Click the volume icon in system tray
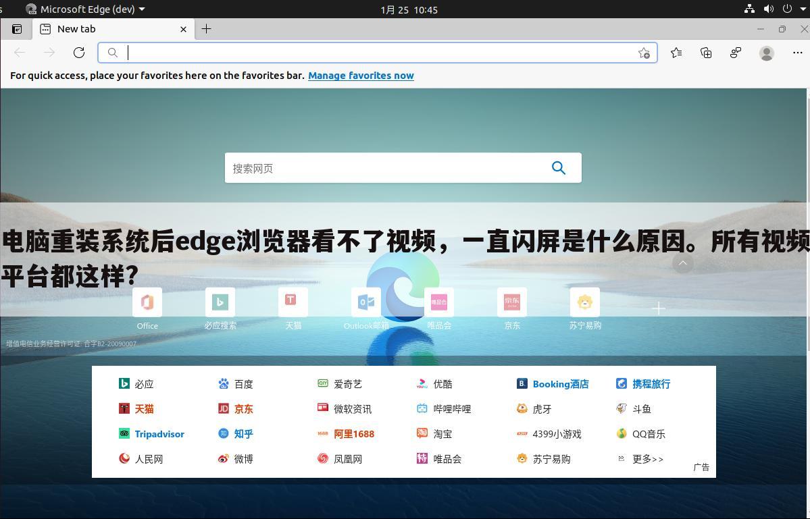 (769, 9)
